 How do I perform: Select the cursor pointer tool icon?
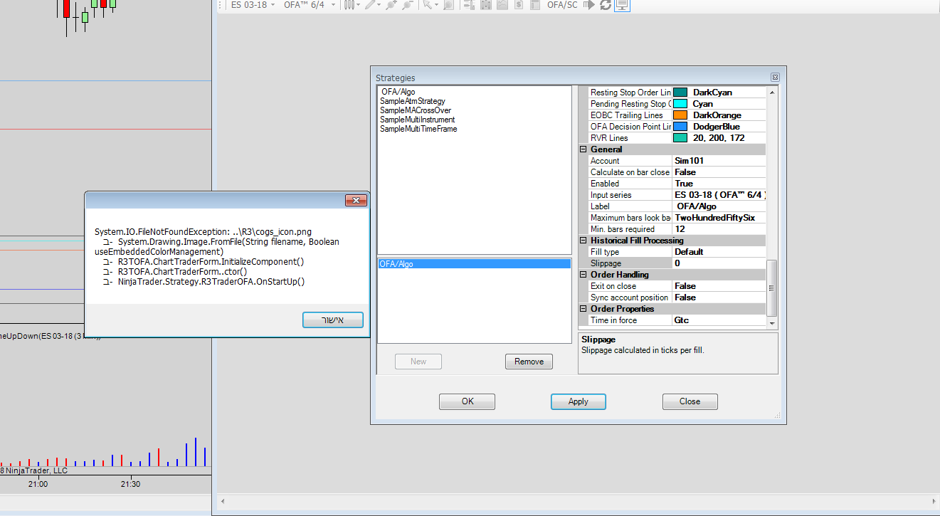click(x=427, y=5)
